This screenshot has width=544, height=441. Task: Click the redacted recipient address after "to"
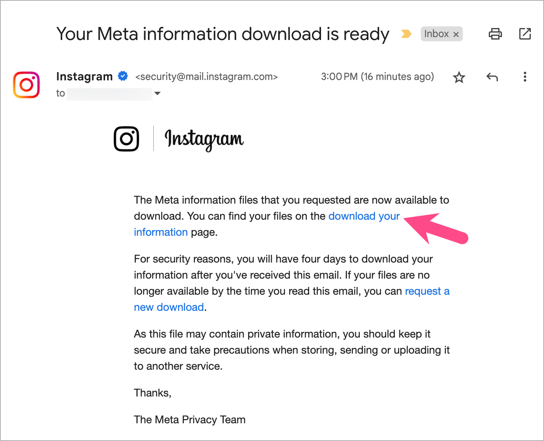(x=110, y=94)
